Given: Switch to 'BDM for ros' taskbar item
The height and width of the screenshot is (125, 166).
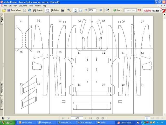Looking at the screenshot, I should [x=86, y=123].
